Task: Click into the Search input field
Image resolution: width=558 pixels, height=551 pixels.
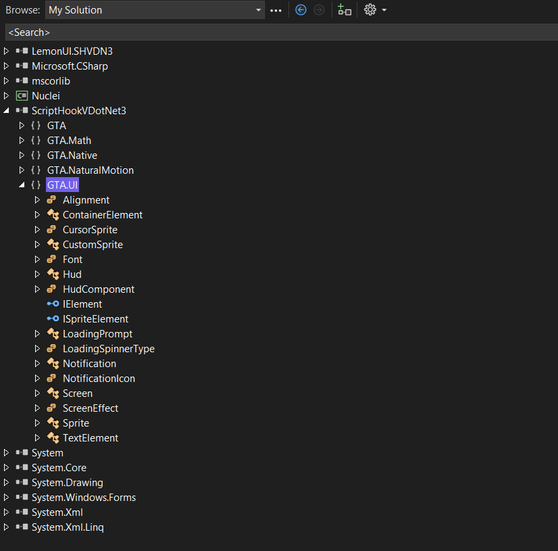Action: coord(282,32)
